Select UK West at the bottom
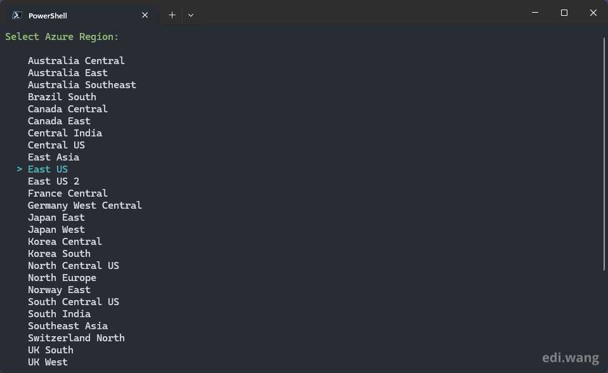This screenshot has width=608, height=373. click(x=48, y=362)
